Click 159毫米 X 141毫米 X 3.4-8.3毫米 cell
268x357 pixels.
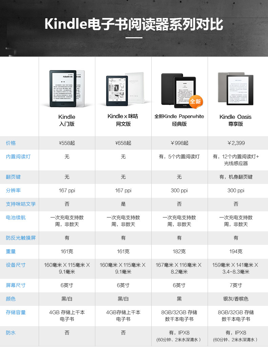tap(235, 268)
